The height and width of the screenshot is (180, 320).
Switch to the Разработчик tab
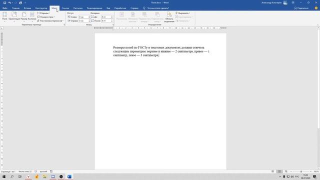(x=120, y=8)
